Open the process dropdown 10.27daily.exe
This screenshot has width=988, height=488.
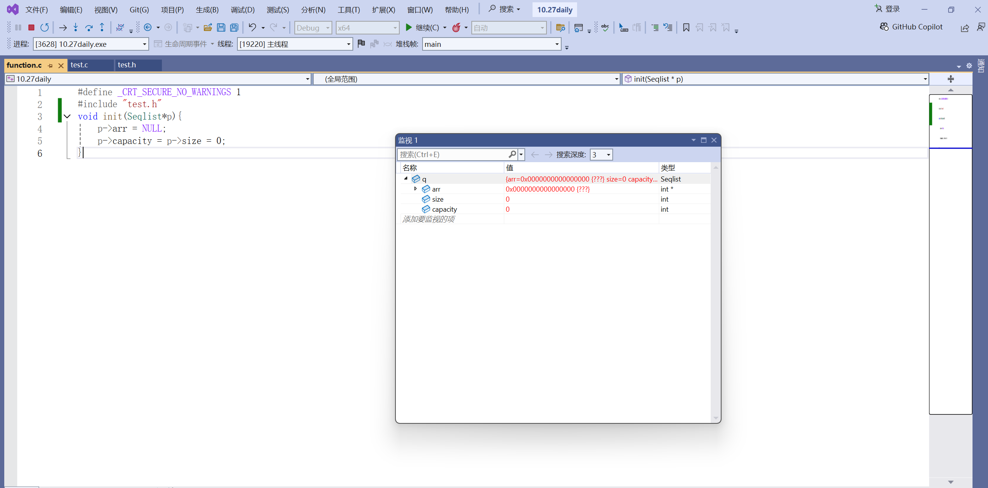pyautogui.click(x=144, y=44)
